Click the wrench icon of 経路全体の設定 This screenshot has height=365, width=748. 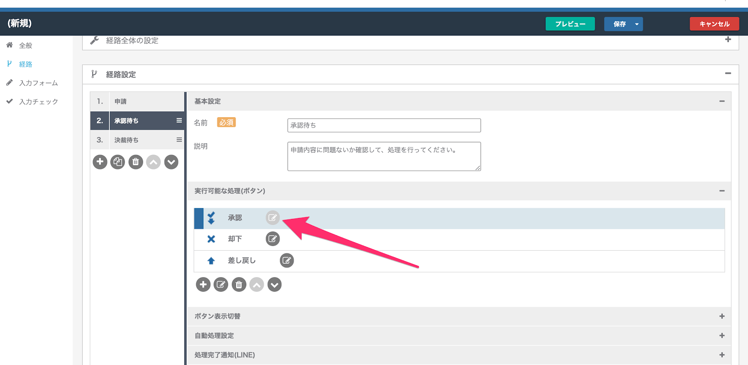click(x=94, y=40)
